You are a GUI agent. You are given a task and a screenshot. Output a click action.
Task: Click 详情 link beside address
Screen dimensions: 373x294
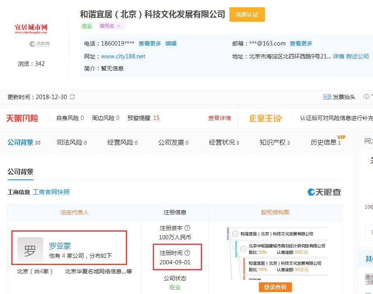[x=338, y=56]
